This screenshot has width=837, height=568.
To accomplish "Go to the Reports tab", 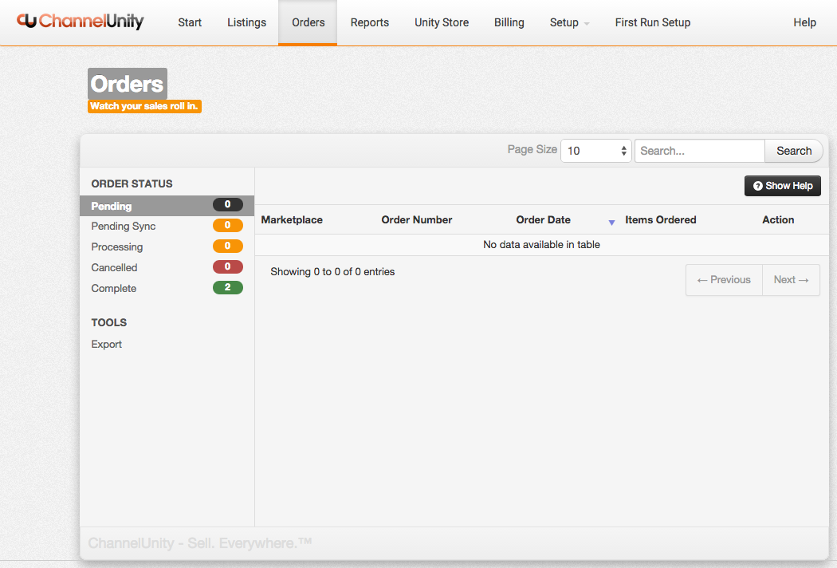I will click(370, 22).
